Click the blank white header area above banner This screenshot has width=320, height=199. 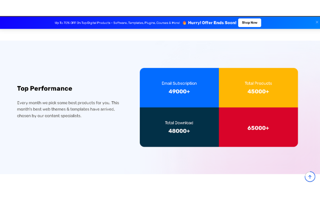[160, 8]
